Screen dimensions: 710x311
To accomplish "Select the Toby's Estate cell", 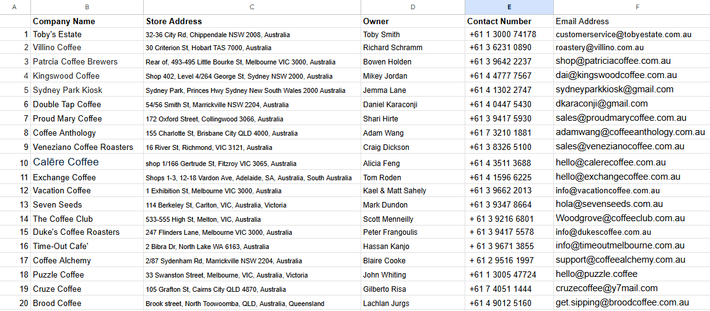I will click(87, 35).
